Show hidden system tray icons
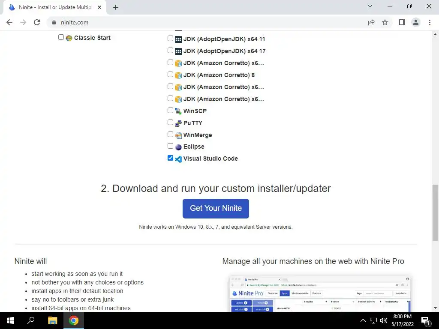 pos(363,320)
